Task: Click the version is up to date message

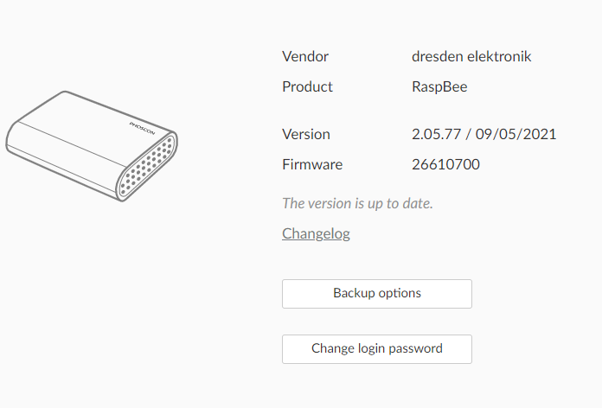Action: pos(357,203)
